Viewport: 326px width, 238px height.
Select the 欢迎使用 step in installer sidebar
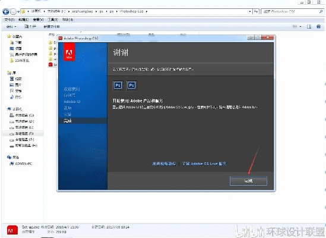tap(72, 89)
